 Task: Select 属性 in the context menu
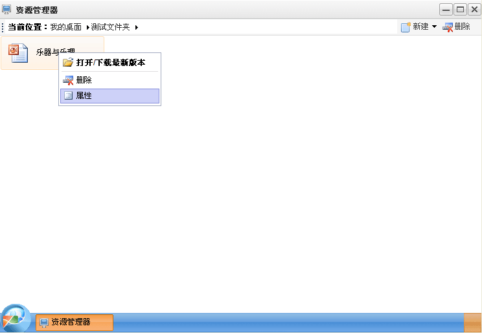pyautogui.click(x=109, y=96)
